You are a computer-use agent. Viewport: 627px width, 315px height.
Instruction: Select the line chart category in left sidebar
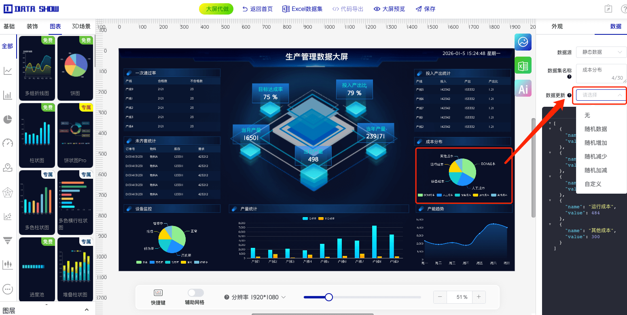[8, 71]
